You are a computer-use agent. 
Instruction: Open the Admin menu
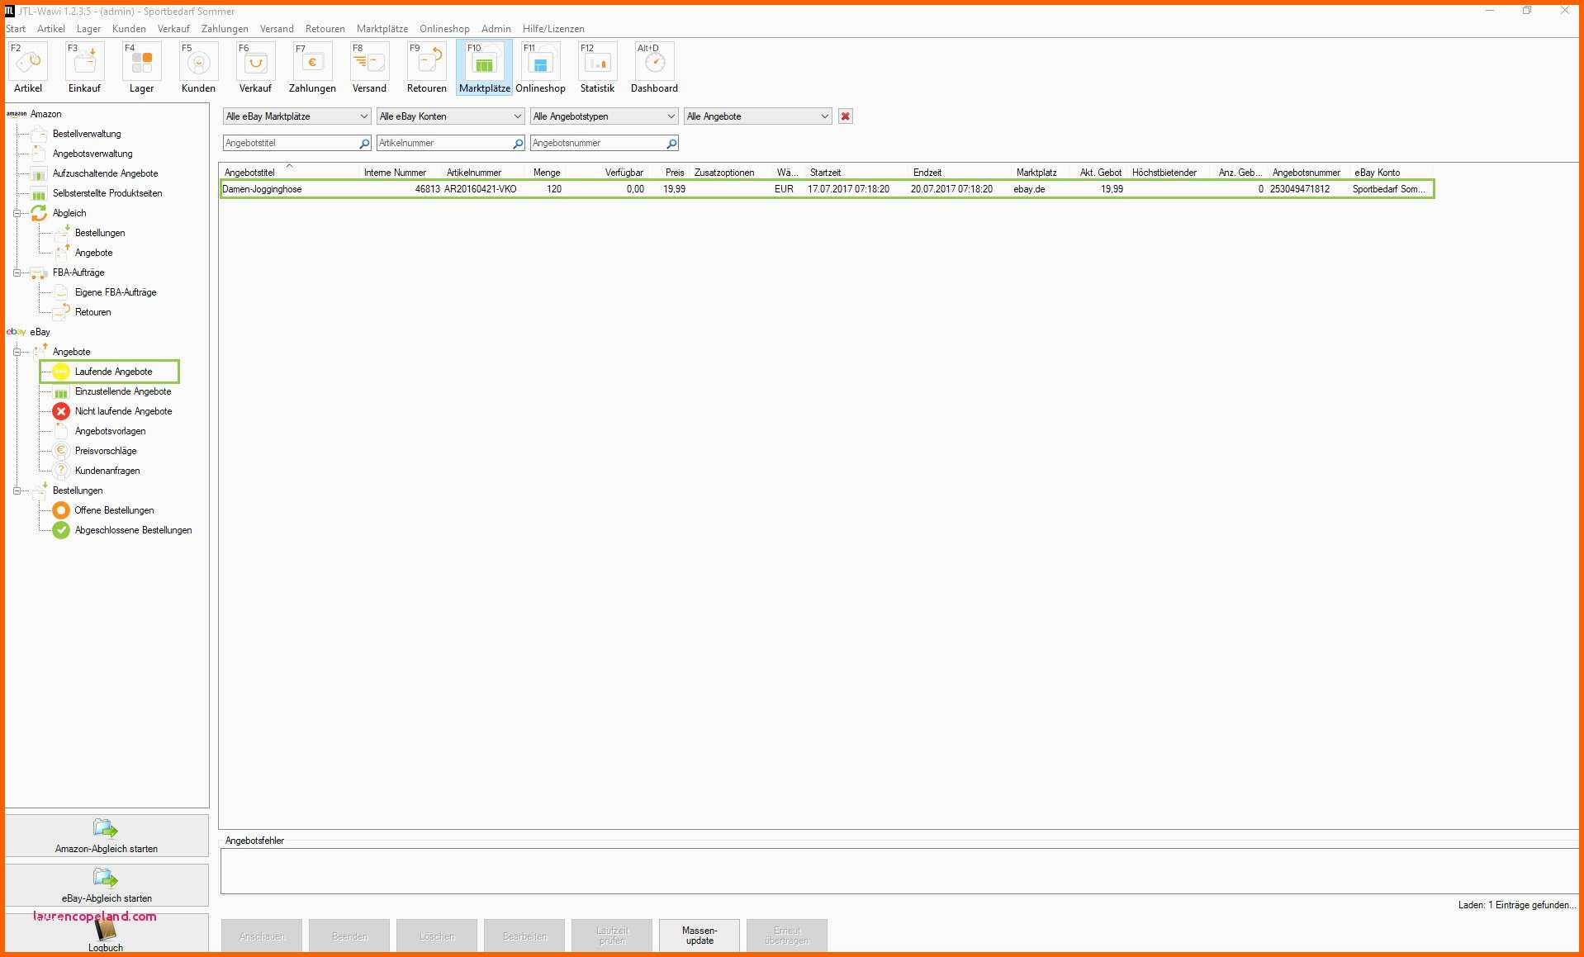point(496,29)
